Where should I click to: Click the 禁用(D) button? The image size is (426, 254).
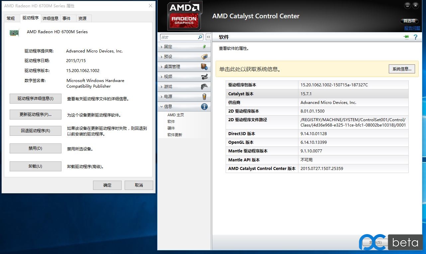pyautogui.click(x=36, y=148)
